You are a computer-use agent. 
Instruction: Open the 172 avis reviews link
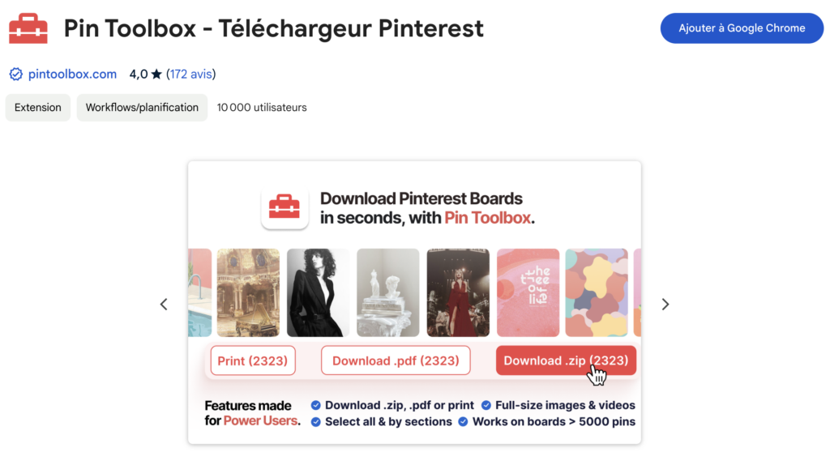(x=190, y=75)
